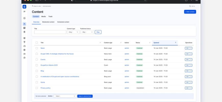Click the Title filter text field

click(x=50, y=32)
